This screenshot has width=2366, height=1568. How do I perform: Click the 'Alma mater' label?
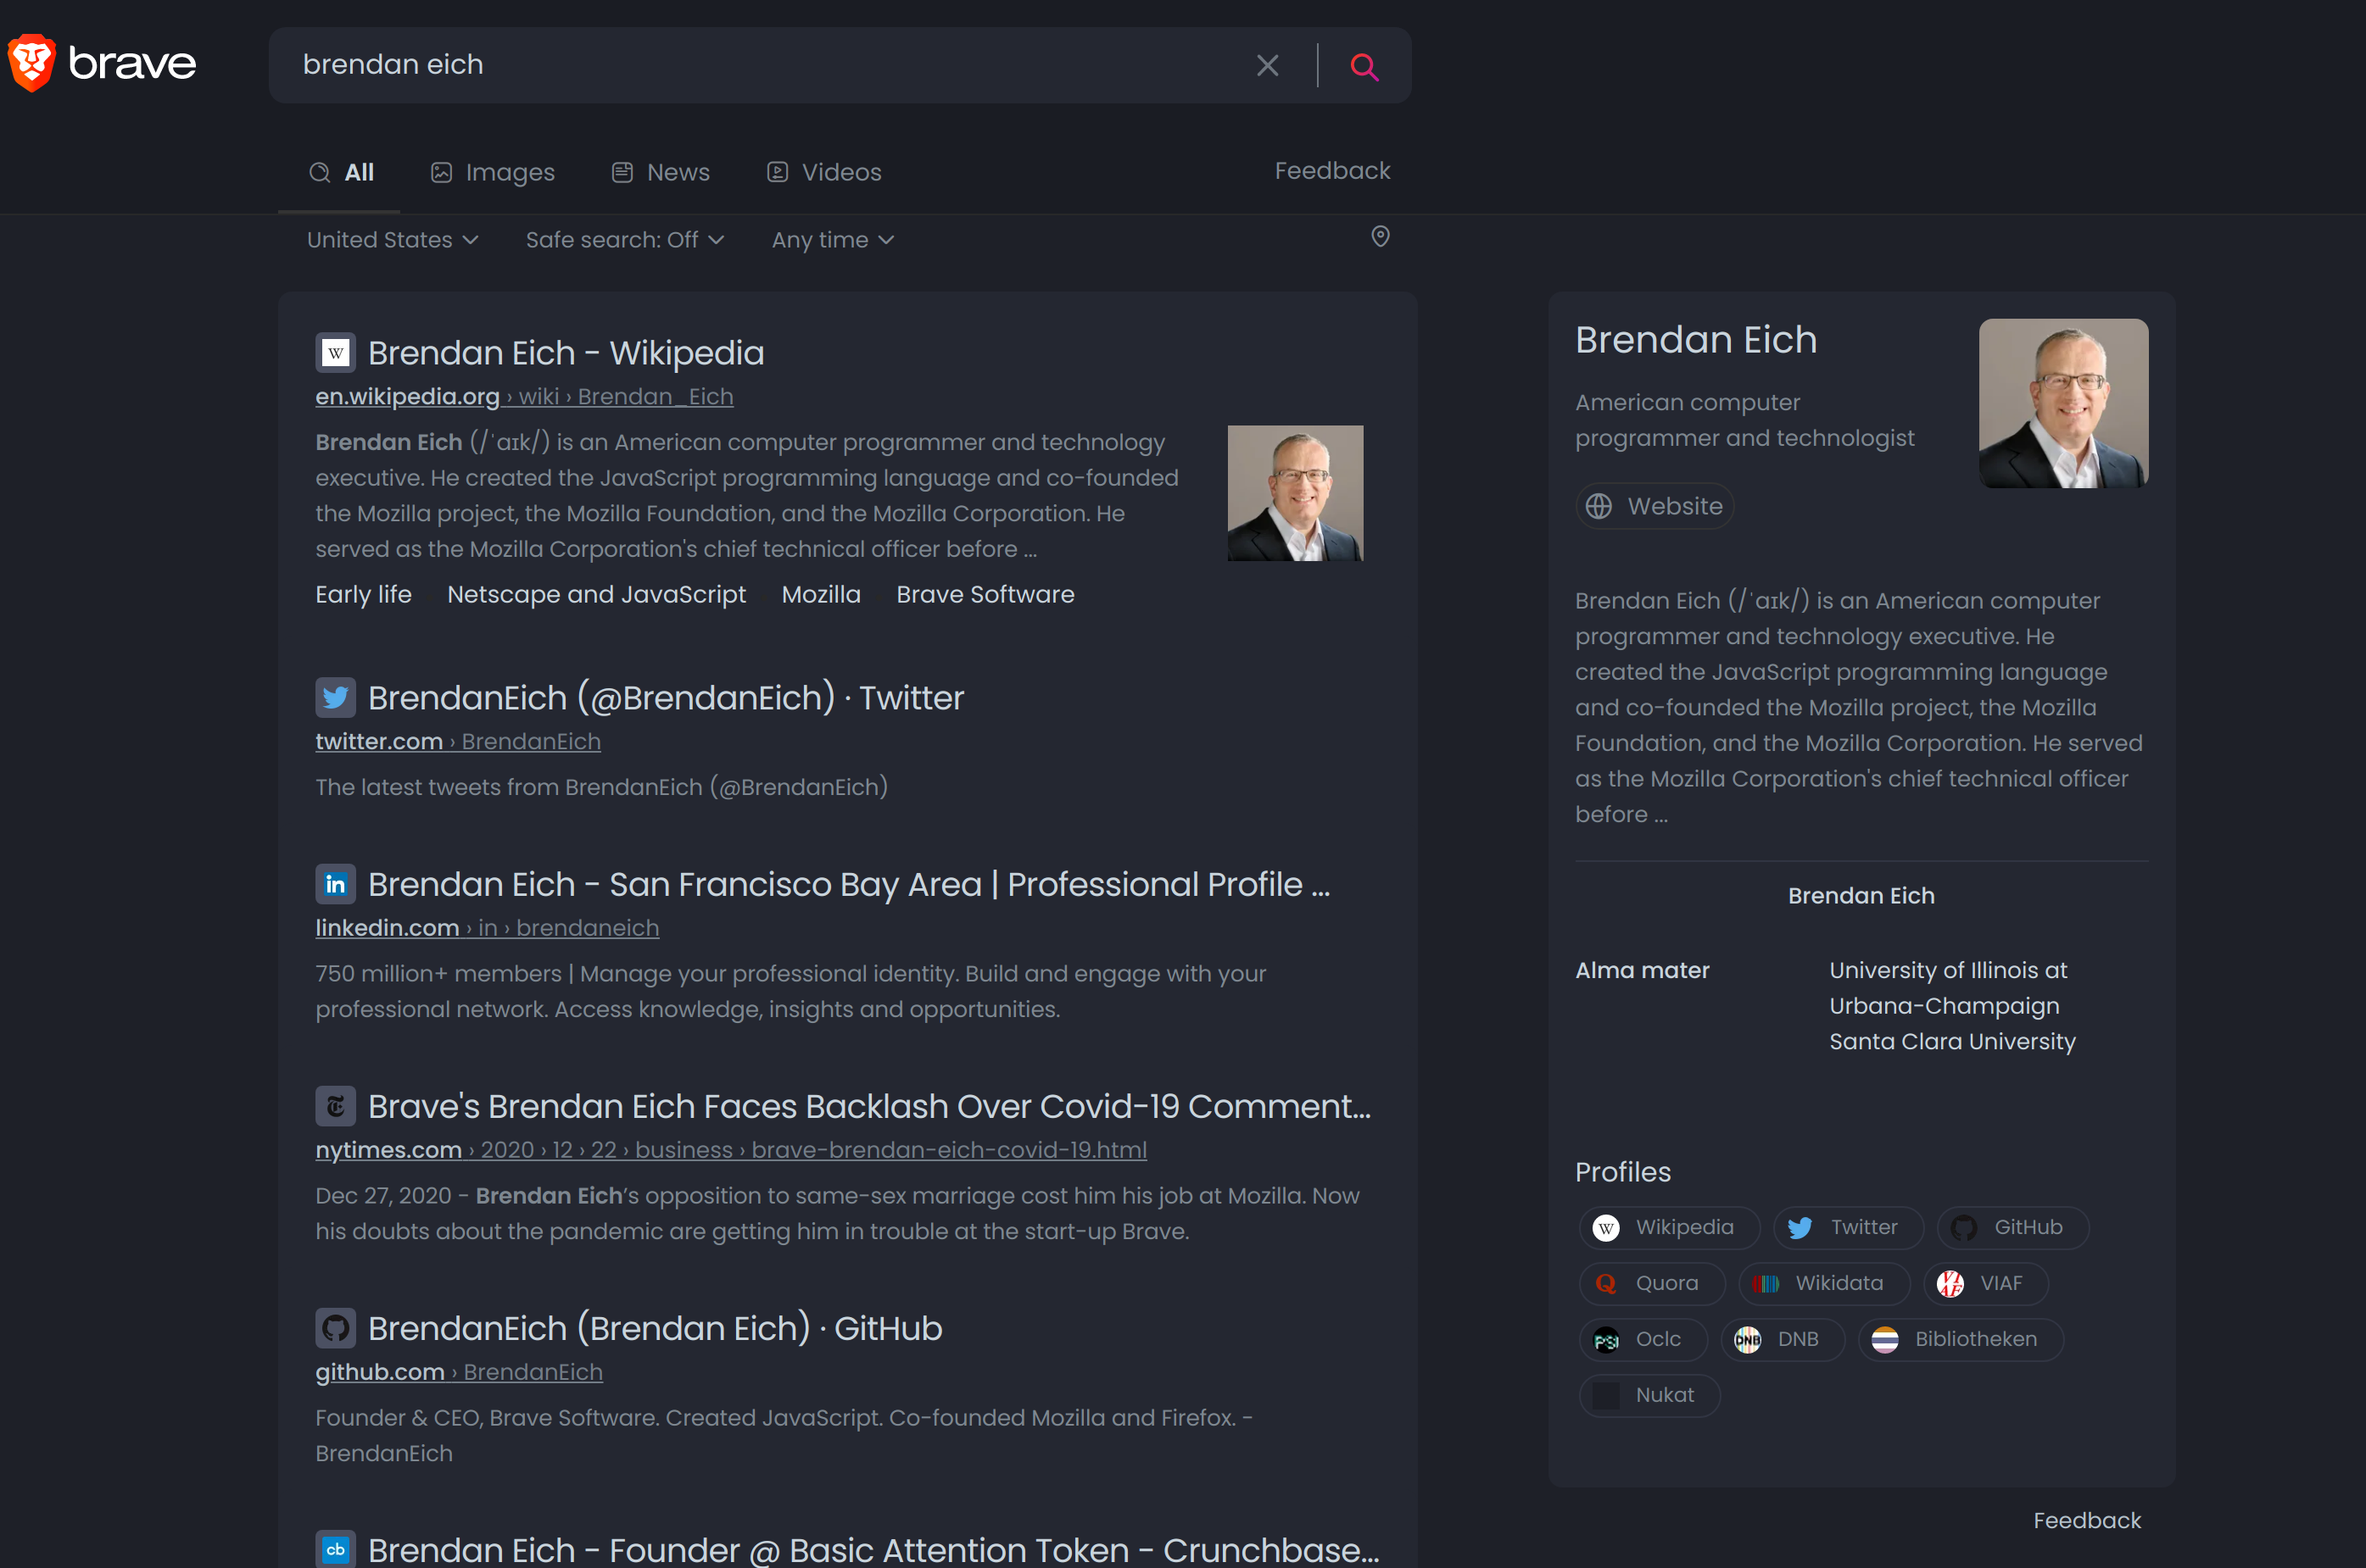point(1643,971)
